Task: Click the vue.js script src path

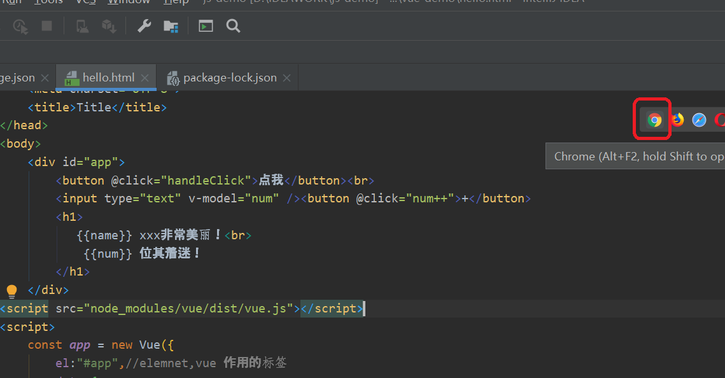Action: pyautogui.click(x=188, y=308)
